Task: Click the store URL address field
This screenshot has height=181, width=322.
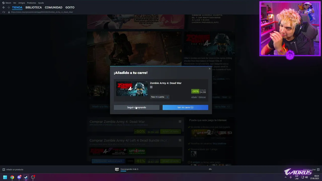Action: pos(42,12)
